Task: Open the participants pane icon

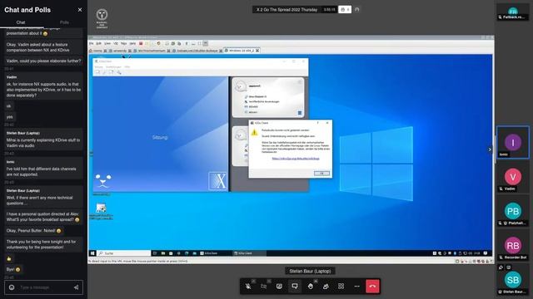Action: tap(326, 287)
